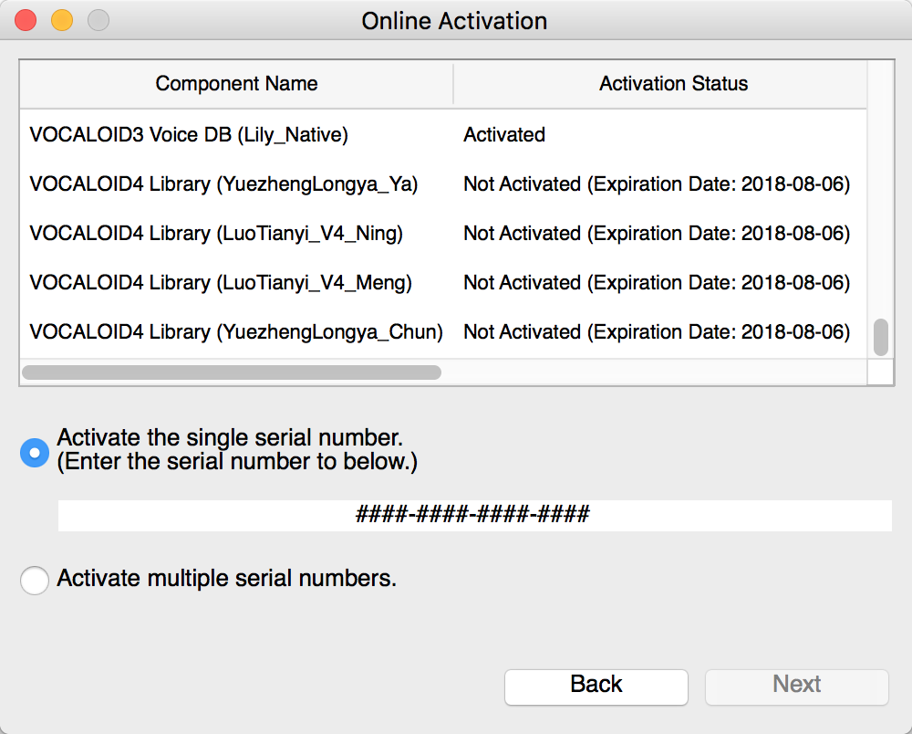Click 'Not Activated' status for YuezhengLongya_Ya
The height and width of the screenshot is (734, 912).
tap(657, 183)
